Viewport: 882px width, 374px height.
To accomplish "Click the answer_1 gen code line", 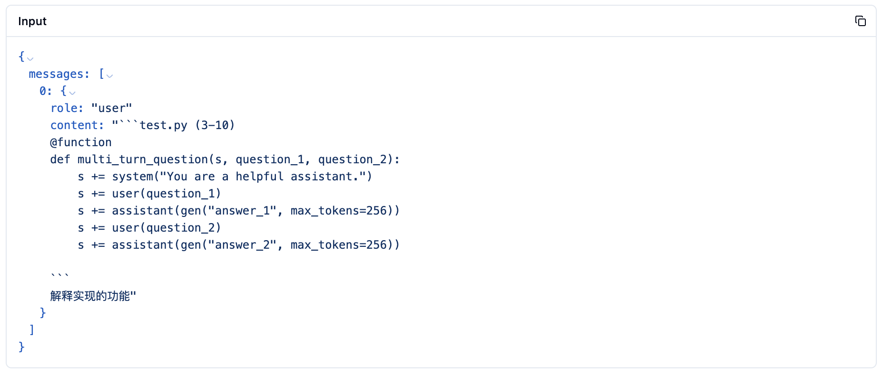I will click(238, 211).
